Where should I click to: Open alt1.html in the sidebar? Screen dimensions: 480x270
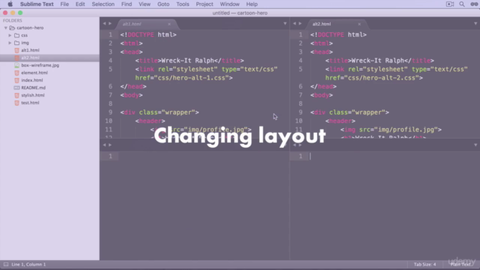tap(30, 50)
